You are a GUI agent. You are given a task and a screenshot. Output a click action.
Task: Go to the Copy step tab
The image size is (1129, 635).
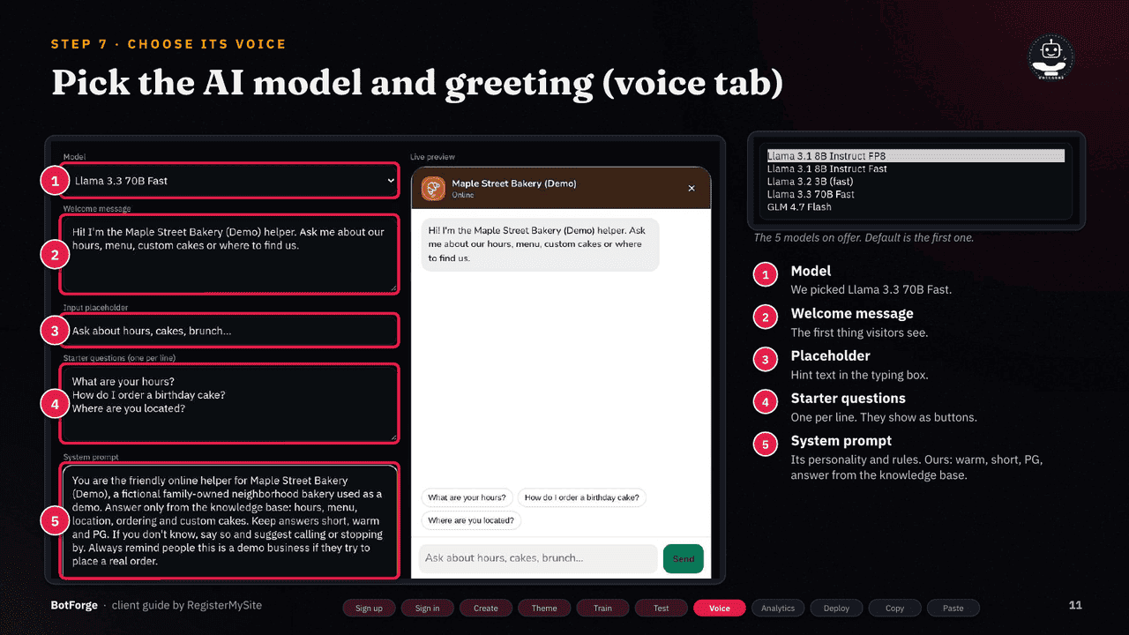coord(895,608)
